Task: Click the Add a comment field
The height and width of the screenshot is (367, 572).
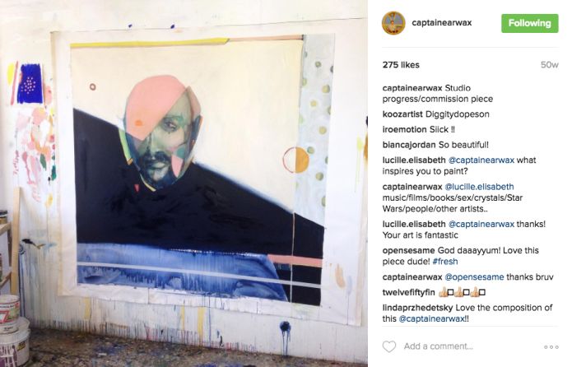Action: (438, 346)
